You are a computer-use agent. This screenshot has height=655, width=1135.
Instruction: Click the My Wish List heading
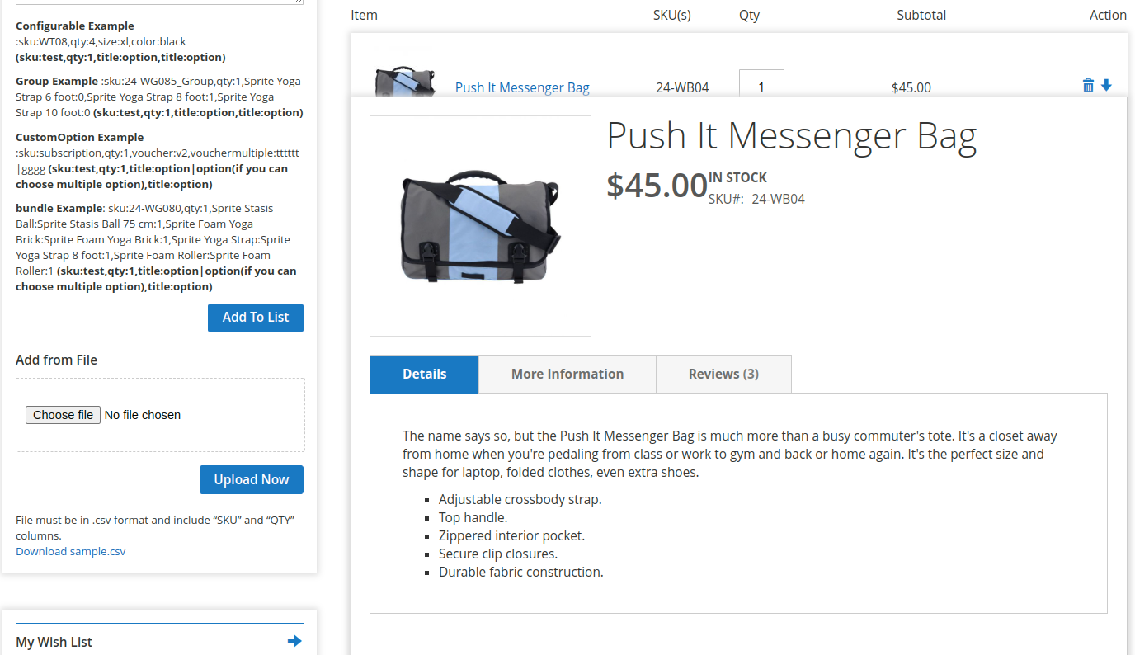click(x=54, y=642)
